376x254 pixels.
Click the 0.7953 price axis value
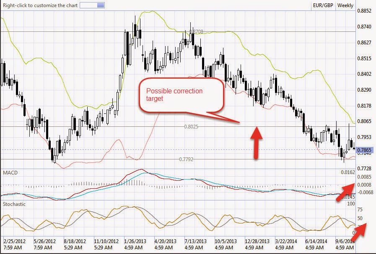(364, 137)
